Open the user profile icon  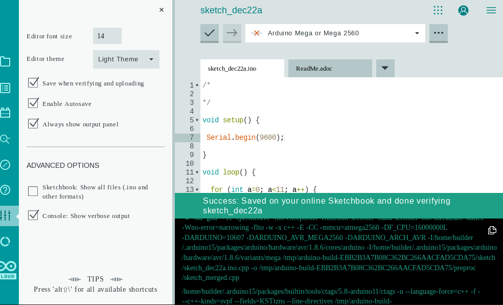[464, 10]
